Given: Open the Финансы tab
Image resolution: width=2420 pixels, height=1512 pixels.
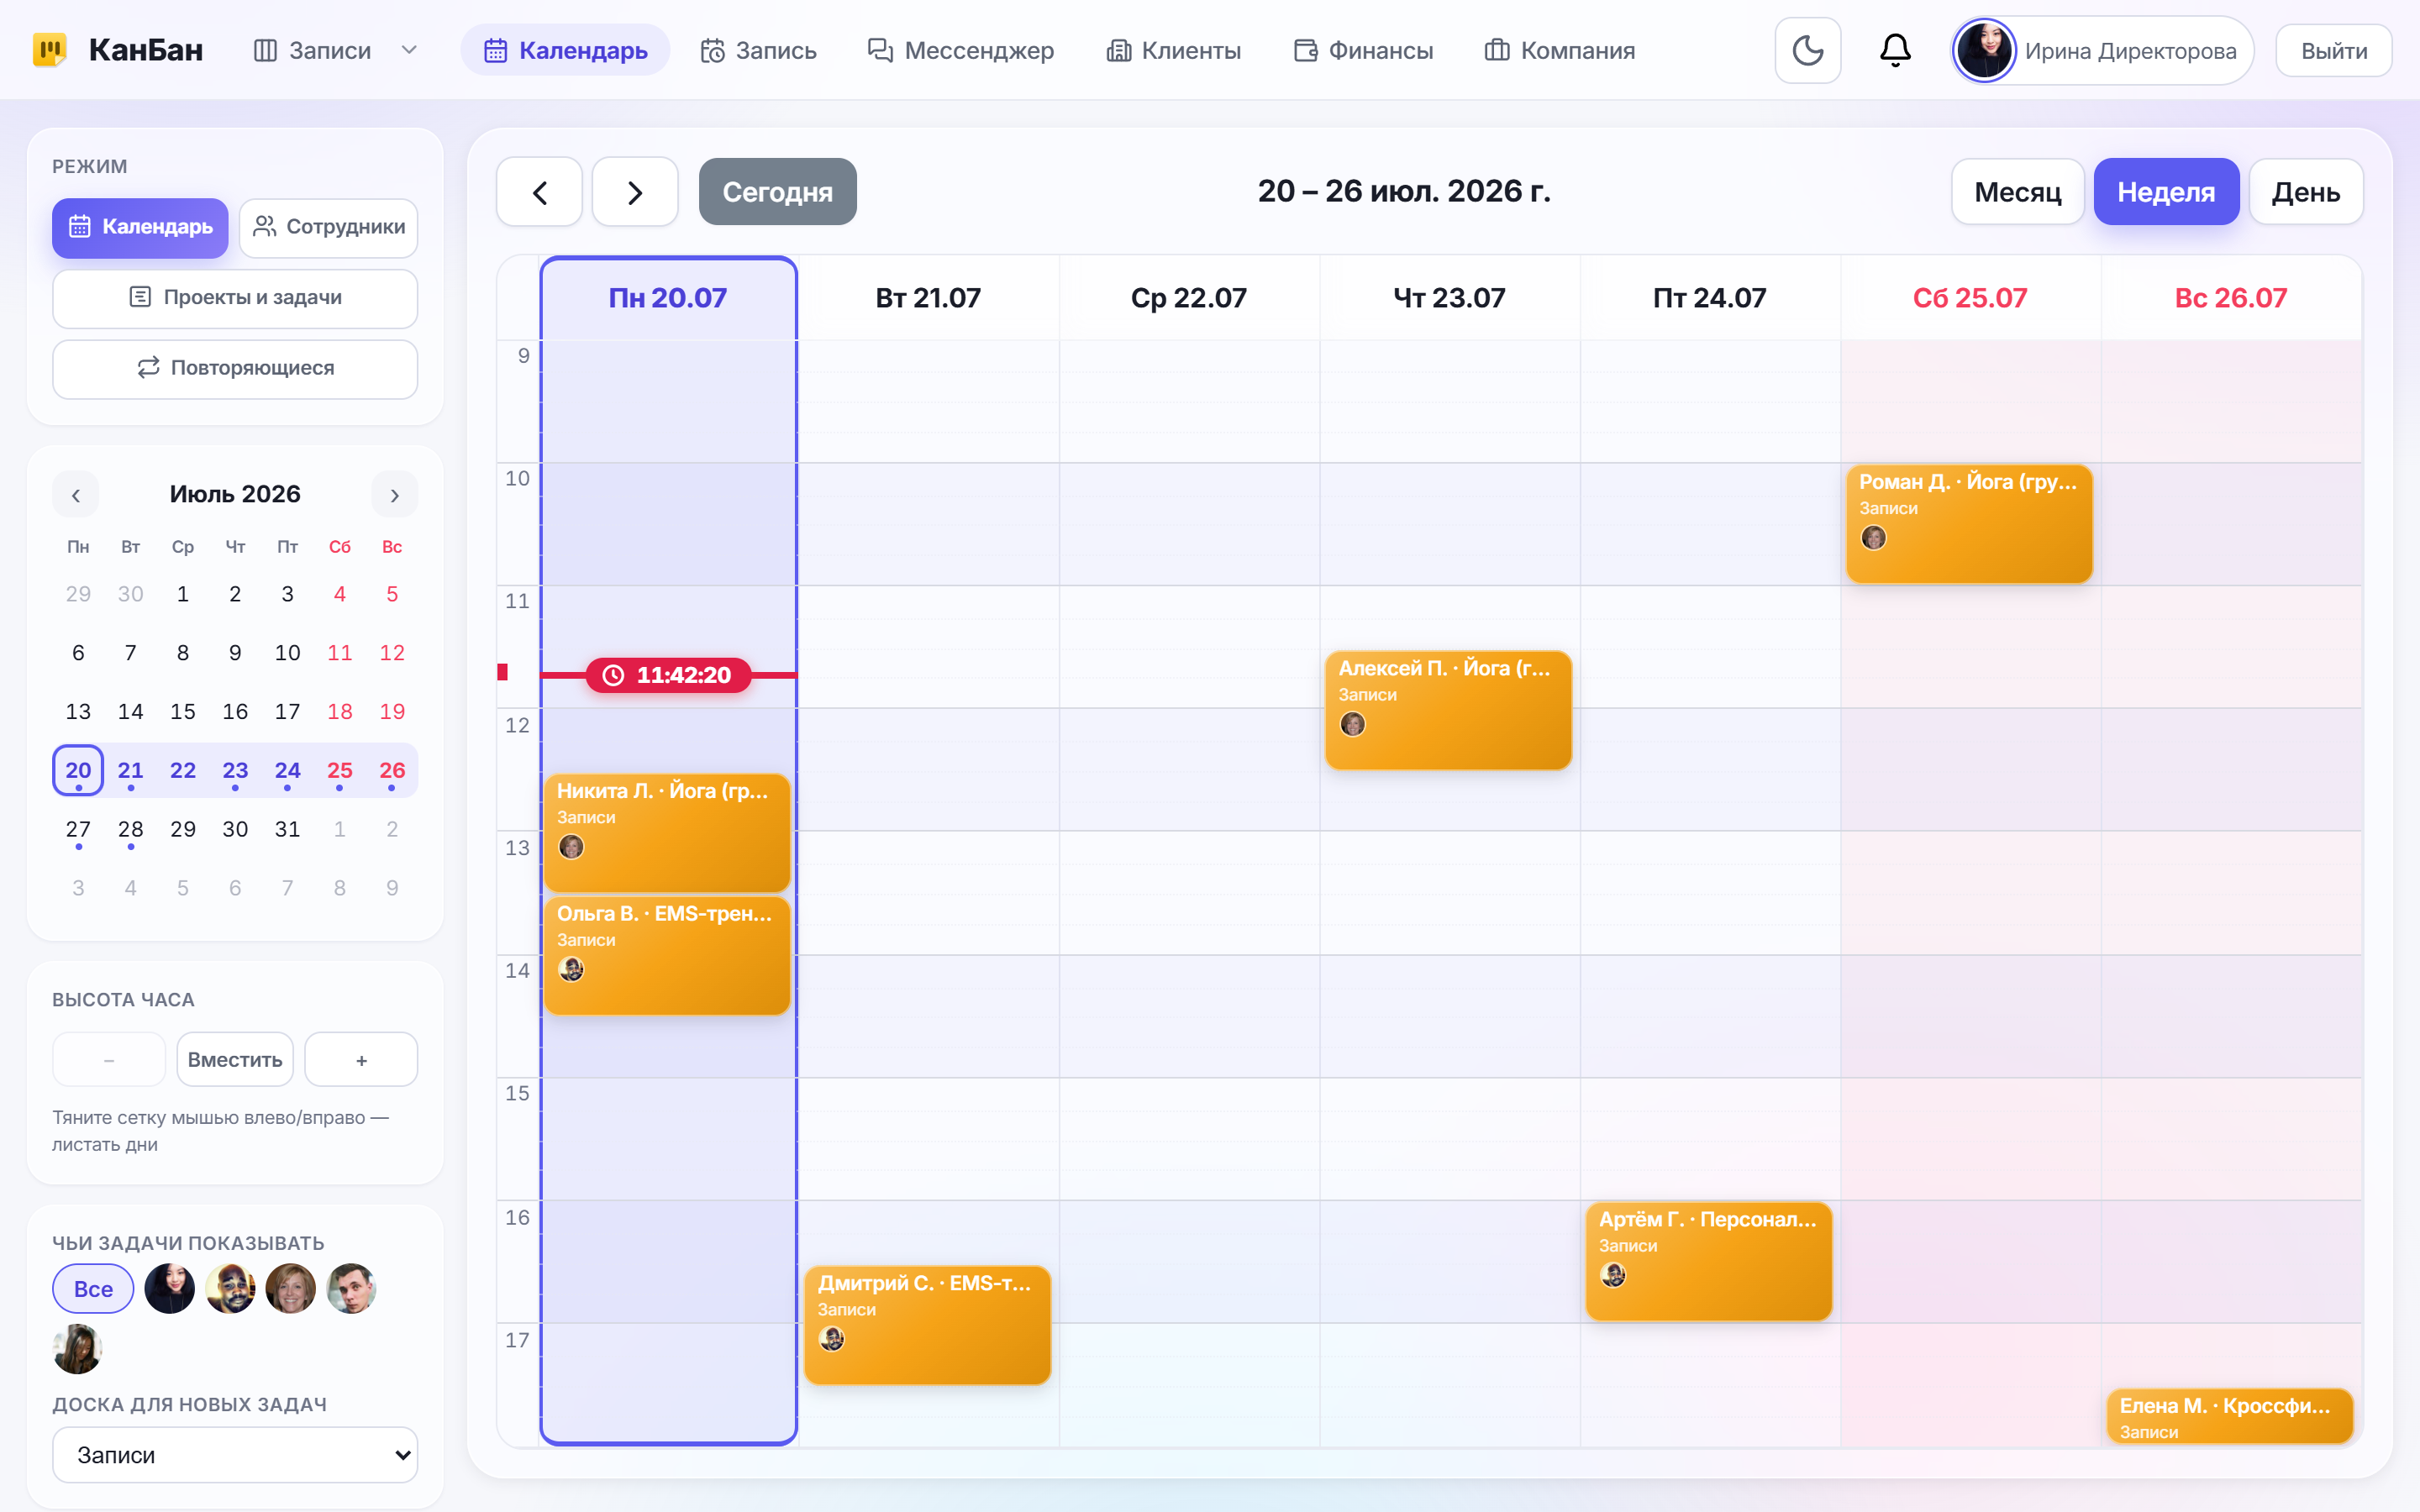Looking at the screenshot, I should click(x=1362, y=50).
